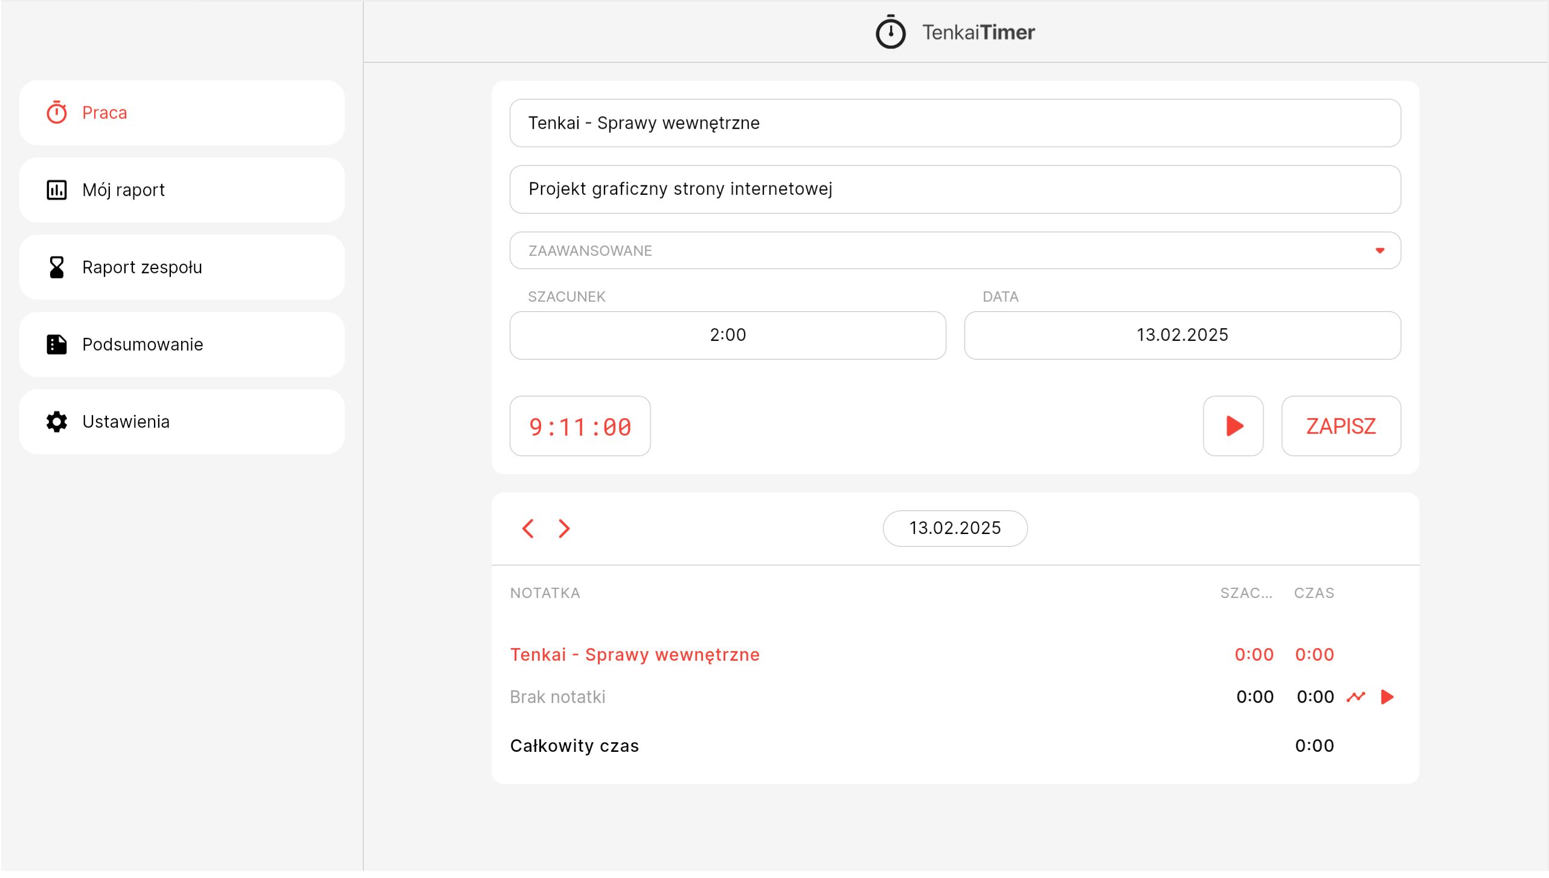Click the Ustawienia gear icon
This screenshot has height=878, width=1549.
[57, 422]
